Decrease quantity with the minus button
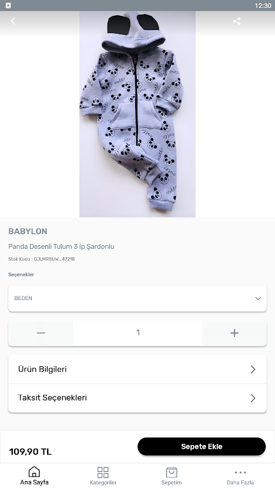This screenshot has height=489, width=275. (41, 333)
